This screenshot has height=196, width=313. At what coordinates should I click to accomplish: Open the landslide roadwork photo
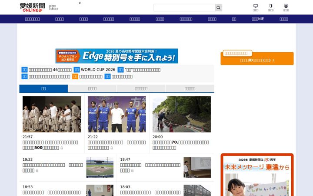click(182, 114)
